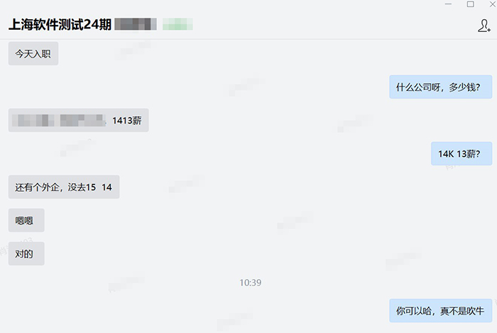This screenshot has height=333, width=497.
Task: Click first blurred segment in 1413薪 message
Action: 33,121
